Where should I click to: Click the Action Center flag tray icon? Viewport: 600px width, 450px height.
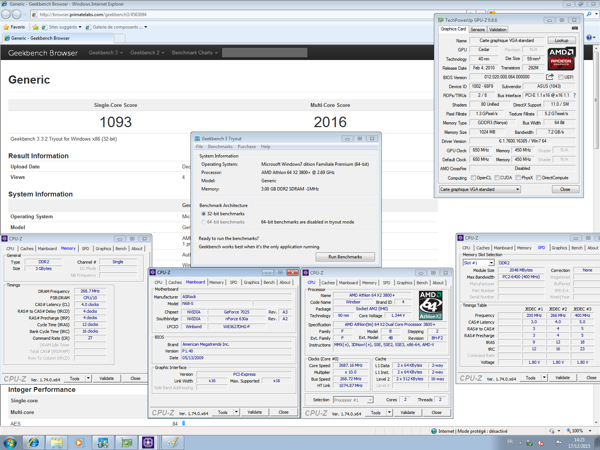[558, 443]
